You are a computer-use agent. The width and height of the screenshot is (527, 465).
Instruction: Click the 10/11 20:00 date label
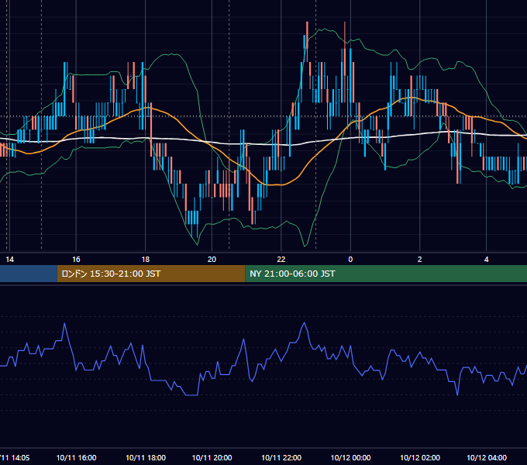pos(212,457)
